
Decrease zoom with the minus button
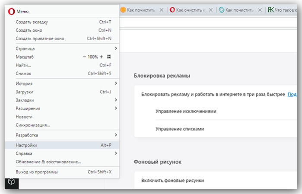[84, 57]
